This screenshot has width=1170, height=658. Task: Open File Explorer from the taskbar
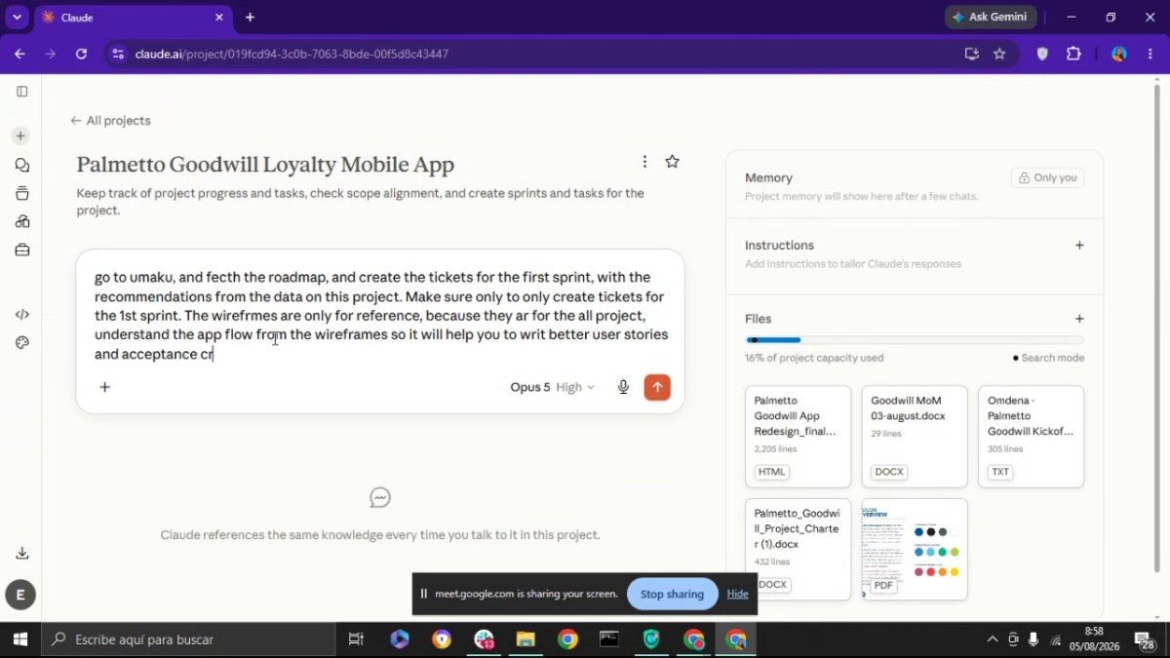tap(526, 639)
